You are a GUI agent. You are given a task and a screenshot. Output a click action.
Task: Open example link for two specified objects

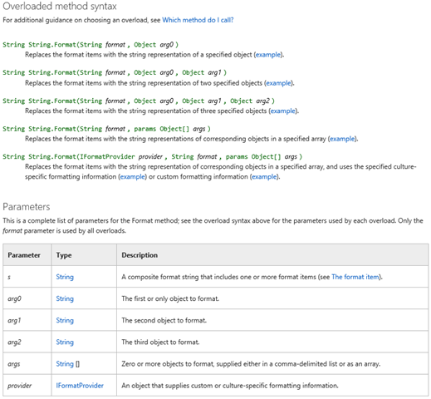click(x=278, y=83)
